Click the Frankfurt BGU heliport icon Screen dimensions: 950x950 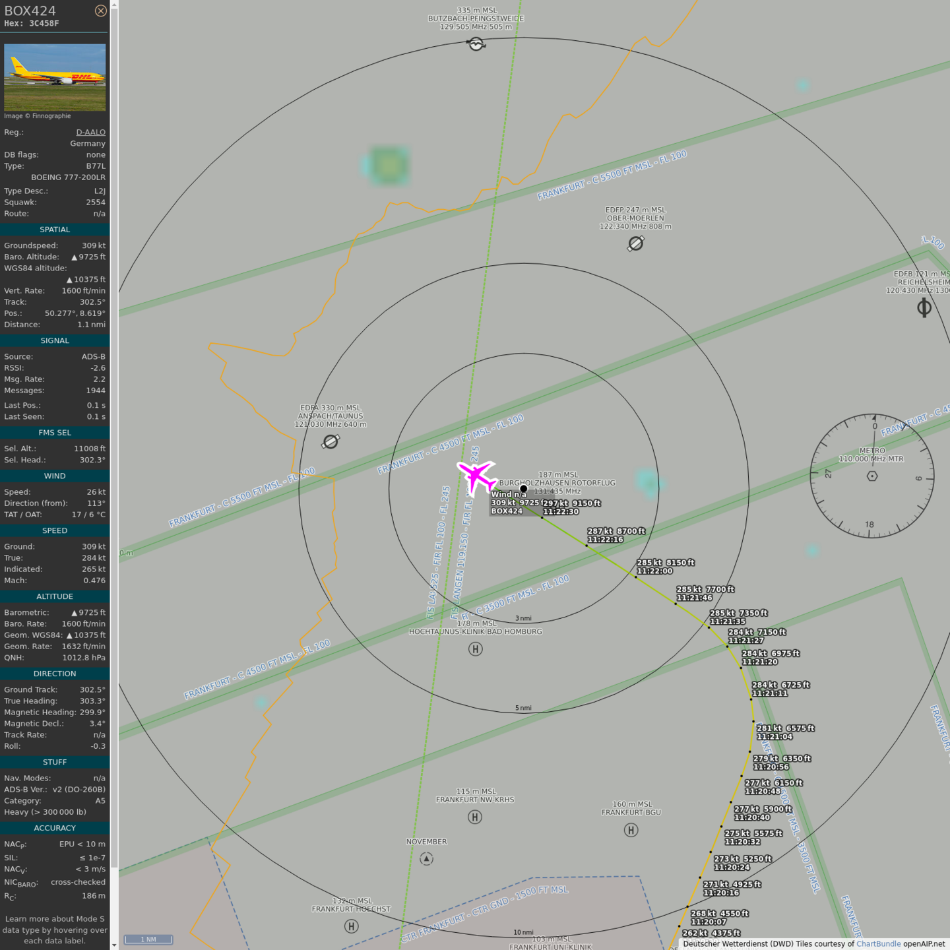(x=631, y=830)
